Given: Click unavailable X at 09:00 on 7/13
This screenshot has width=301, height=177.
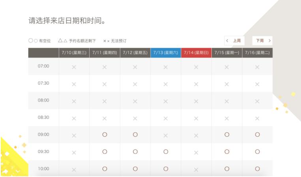Looking at the screenshot, I should [165, 136].
